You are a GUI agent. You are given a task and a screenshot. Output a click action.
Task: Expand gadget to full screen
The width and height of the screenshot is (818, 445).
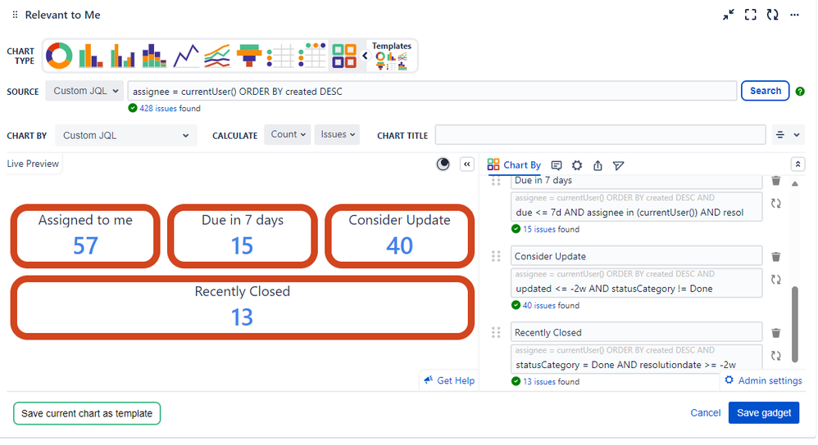click(750, 15)
